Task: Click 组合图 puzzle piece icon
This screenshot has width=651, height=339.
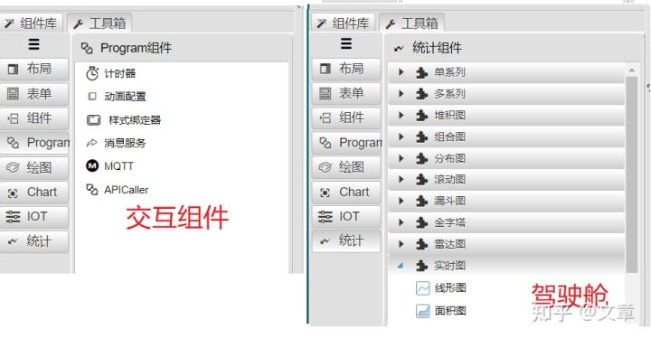Action: tap(422, 137)
